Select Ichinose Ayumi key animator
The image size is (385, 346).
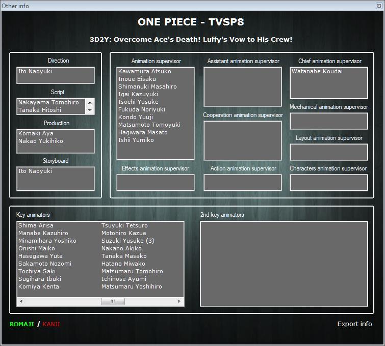tap(124, 279)
